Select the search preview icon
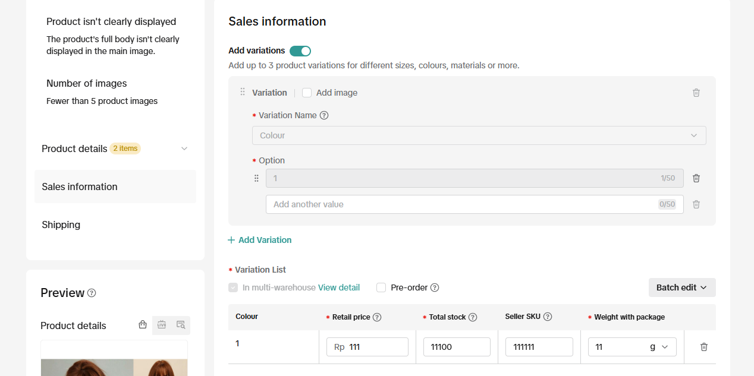Image resolution: width=754 pixels, height=376 pixels. 181,325
